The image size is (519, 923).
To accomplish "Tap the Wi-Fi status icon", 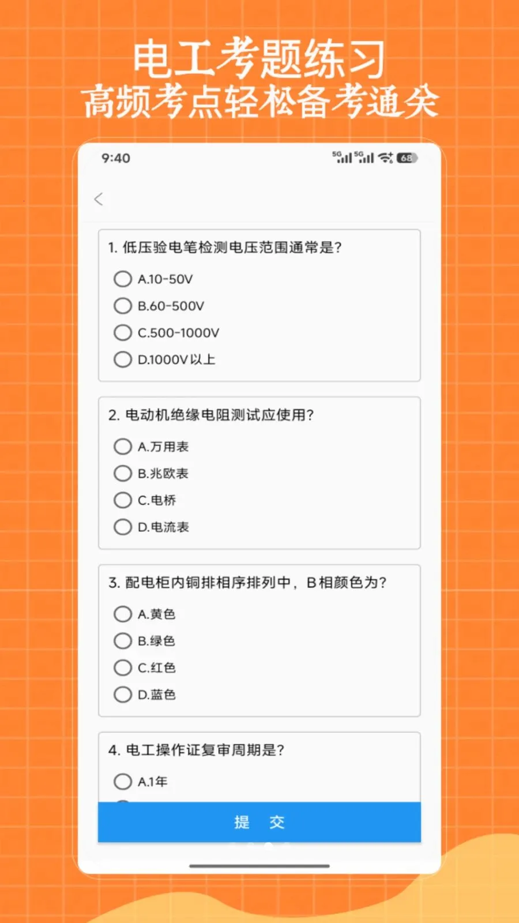I will [x=385, y=157].
